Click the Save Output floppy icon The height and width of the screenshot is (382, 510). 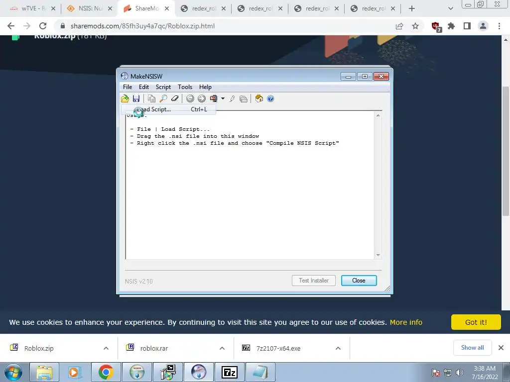click(x=136, y=98)
